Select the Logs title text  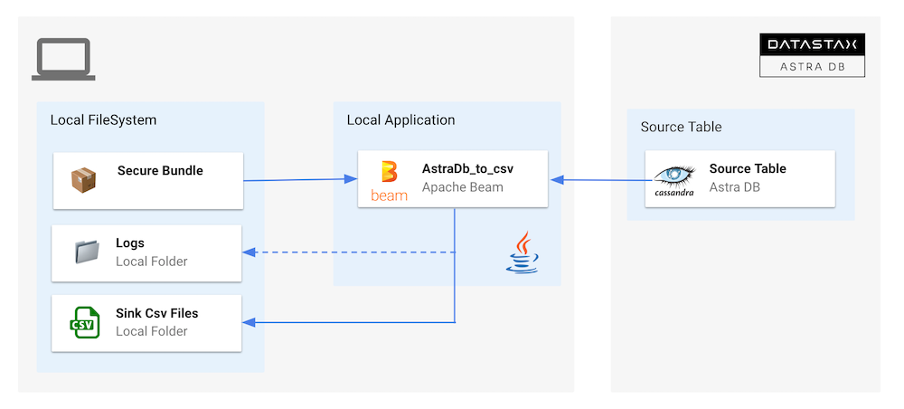click(x=130, y=243)
